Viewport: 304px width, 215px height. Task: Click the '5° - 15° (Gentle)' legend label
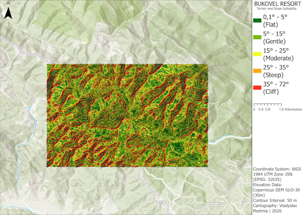tap(274, 38)
